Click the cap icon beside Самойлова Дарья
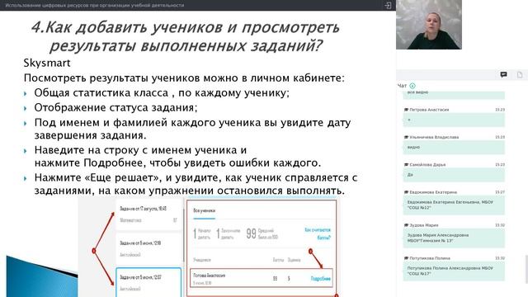The height and width of the screenshot is (297, 528). (x=406, y=165)
